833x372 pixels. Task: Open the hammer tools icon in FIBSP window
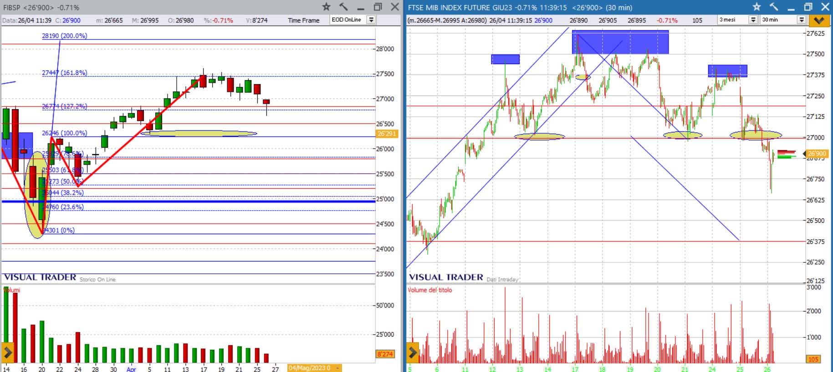343,7
